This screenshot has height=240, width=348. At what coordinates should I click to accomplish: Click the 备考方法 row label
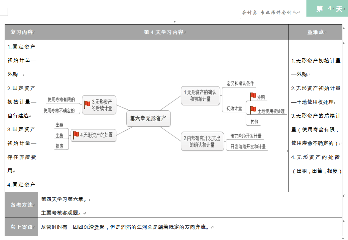[21, 205]
